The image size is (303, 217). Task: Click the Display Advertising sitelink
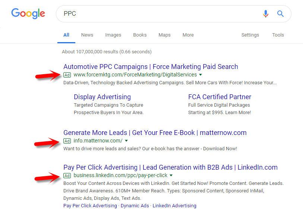(102, 97)
